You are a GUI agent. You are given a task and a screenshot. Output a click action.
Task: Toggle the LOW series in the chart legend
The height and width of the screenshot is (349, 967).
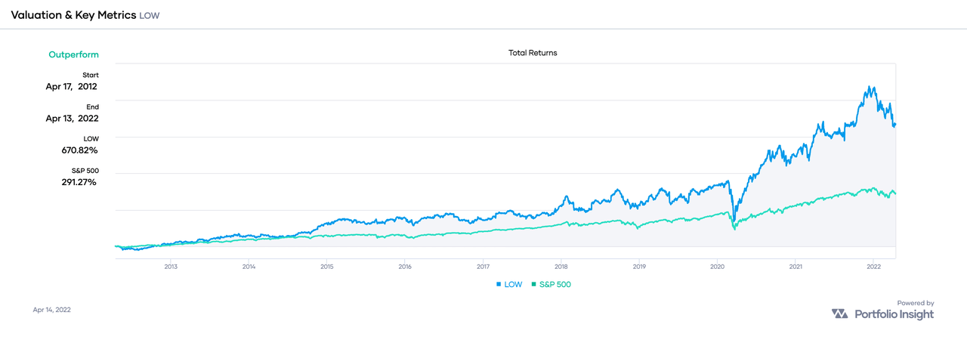point(508,284)
